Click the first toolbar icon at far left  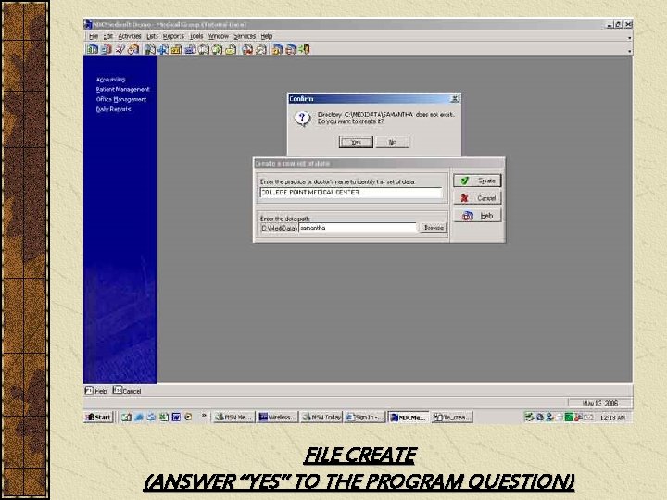(92, 49)
